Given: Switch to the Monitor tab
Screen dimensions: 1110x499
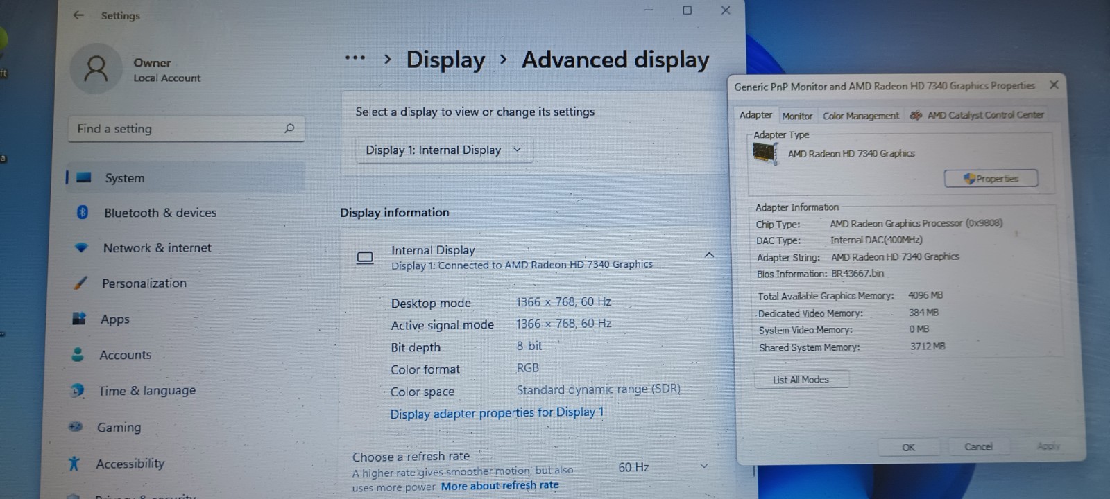Looking at the screenshot, I should coord(797,116).
